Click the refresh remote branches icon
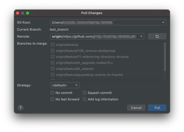The height and width of the screenshot is (132, 184). point(157,36)
